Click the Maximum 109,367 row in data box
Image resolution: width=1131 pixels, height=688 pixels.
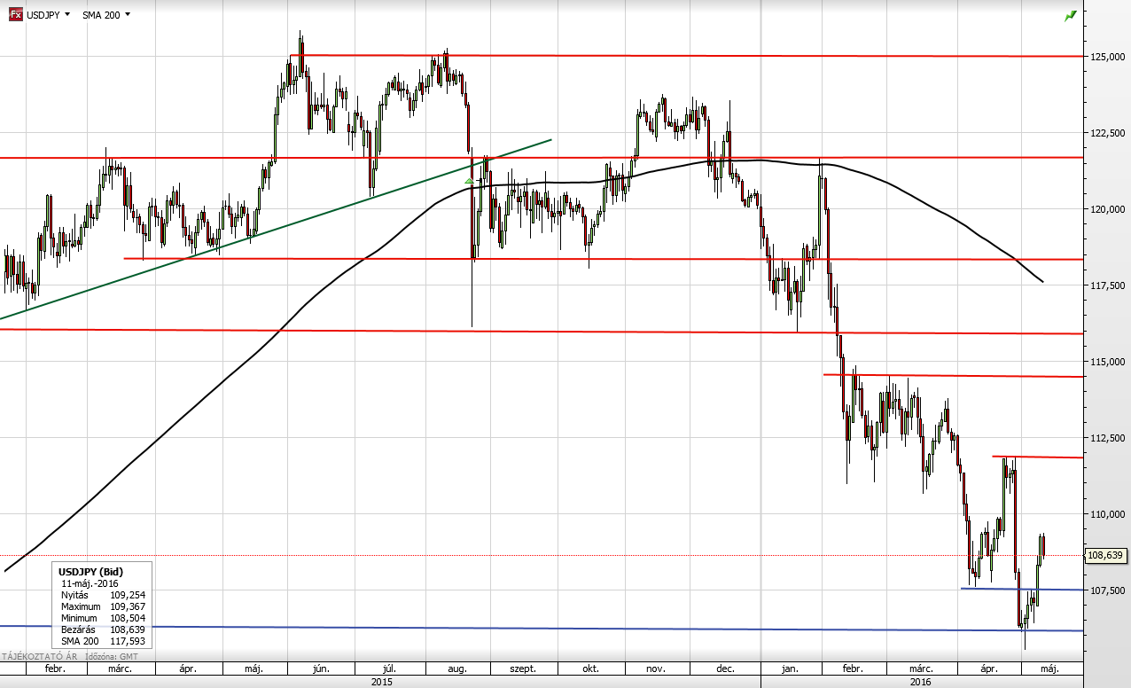click(103, 606)
